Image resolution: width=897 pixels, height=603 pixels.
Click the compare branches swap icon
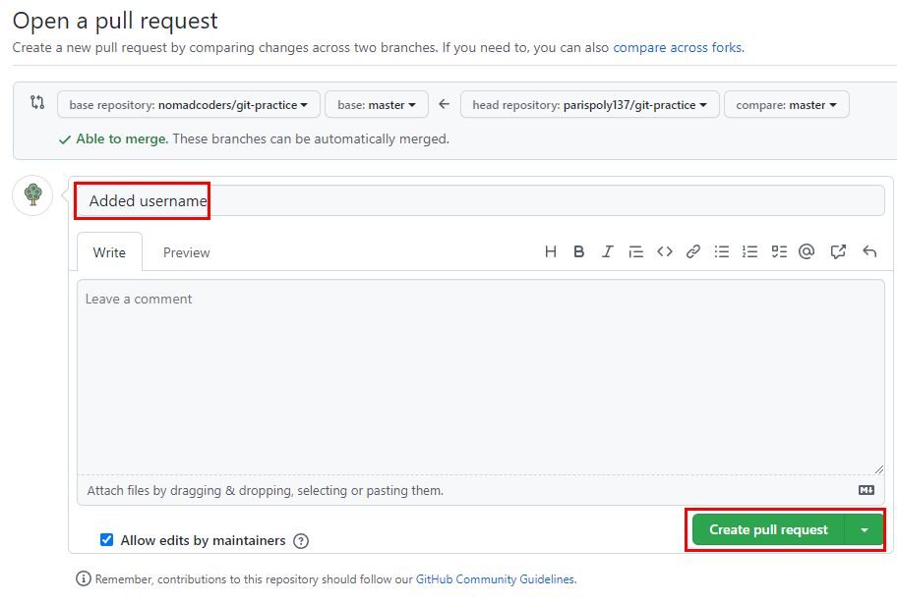[x=37, y=103]
